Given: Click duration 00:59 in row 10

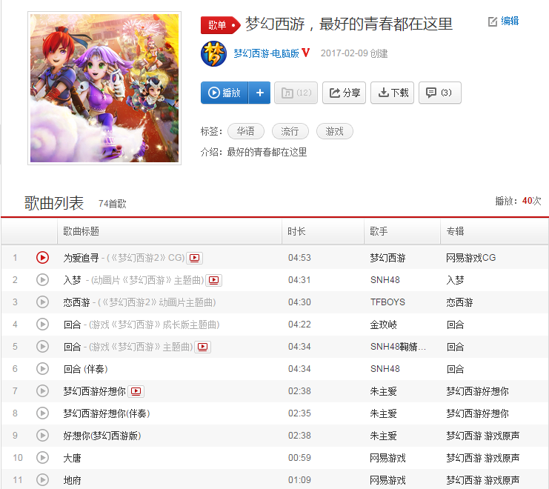Looking at the screenshot, I should [x=299, y=458].
